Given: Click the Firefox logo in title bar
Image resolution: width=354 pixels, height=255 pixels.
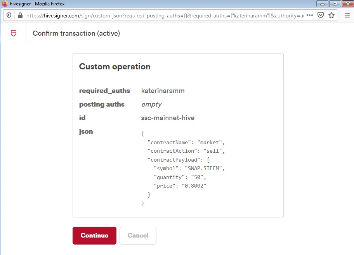Looking at the screenshot, I should (x=5, y=3).
